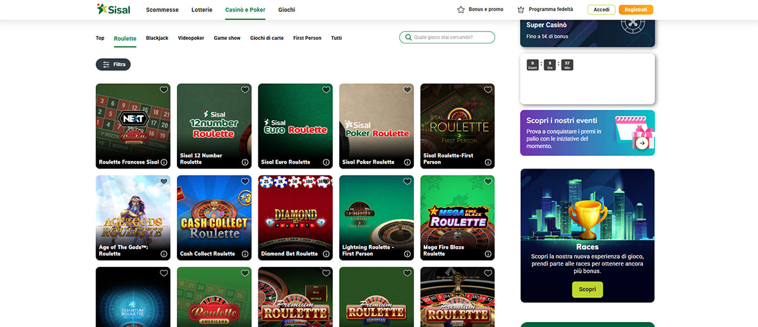
Task: Open Super Casinò bonus banner
Action: (587, 33)
